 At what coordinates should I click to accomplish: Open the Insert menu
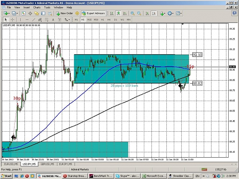pyautogui.click(x=26, y=8)
